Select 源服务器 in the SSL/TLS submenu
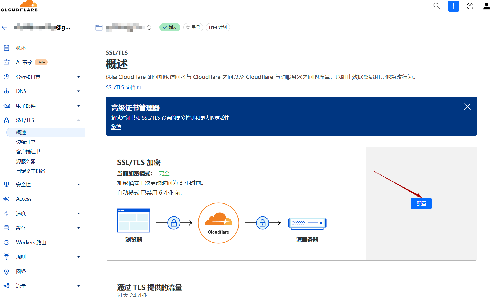492x297 pixels. (26, 161)
